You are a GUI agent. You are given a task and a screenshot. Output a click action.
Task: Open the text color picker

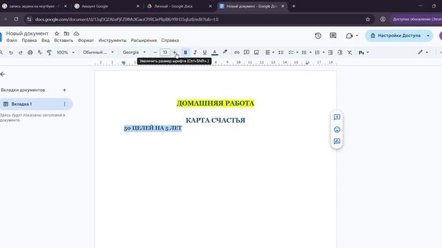215,52
